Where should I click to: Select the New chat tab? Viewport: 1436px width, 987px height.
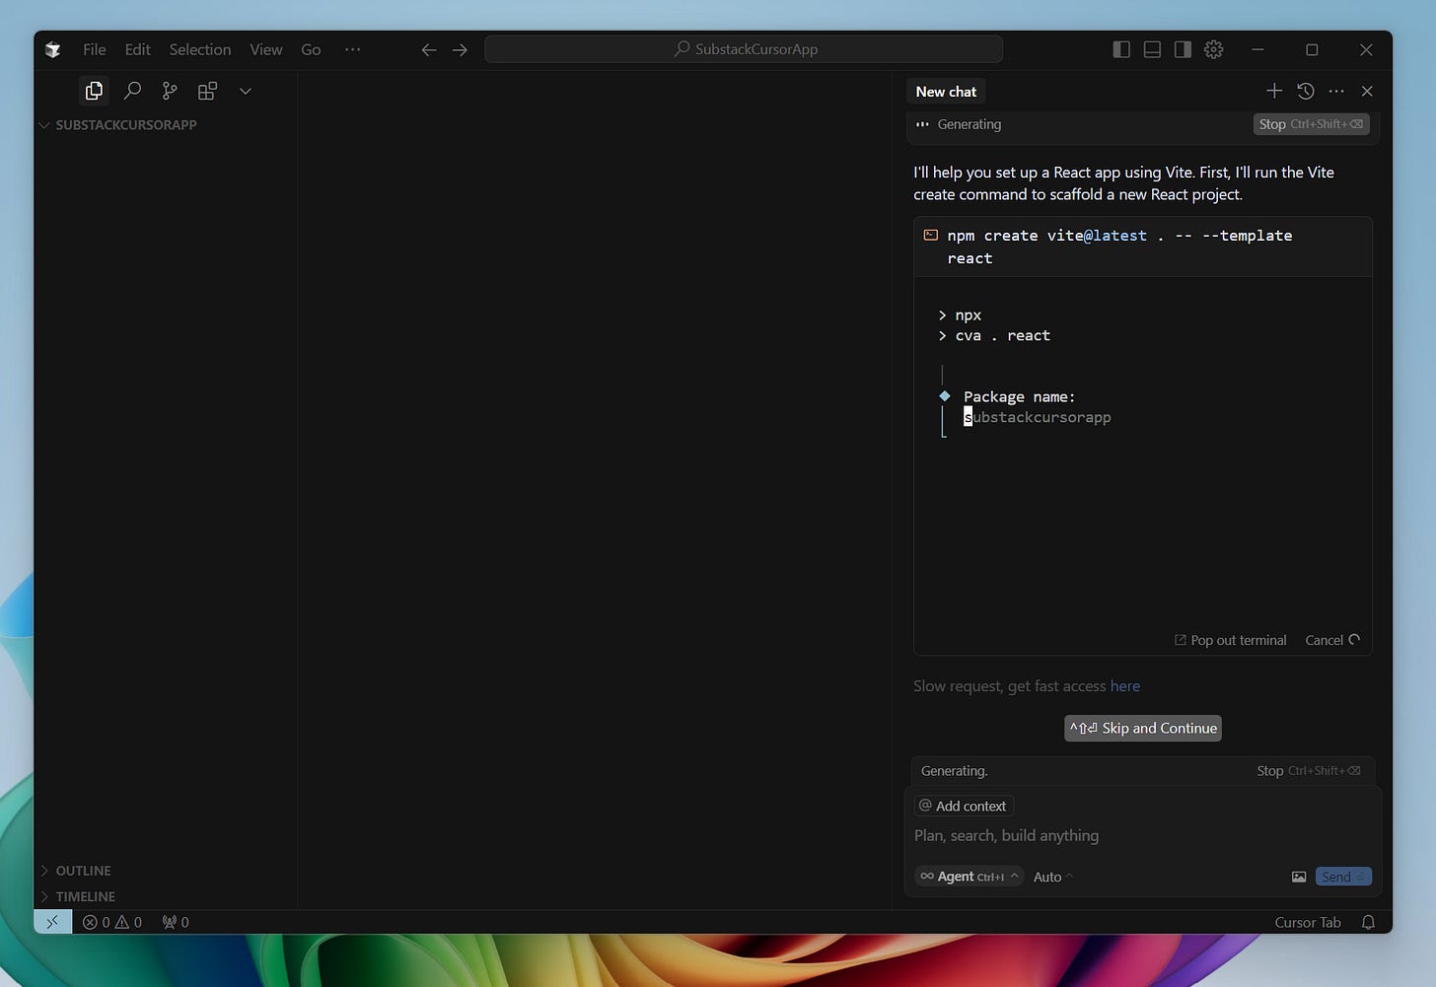coord(946,92)
